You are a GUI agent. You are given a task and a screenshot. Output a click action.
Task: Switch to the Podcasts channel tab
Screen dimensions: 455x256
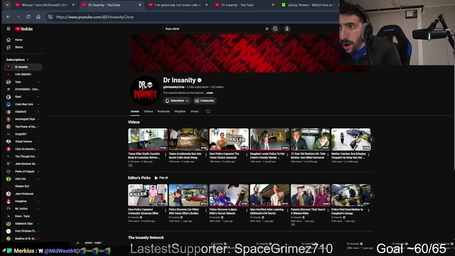point(164,111)
